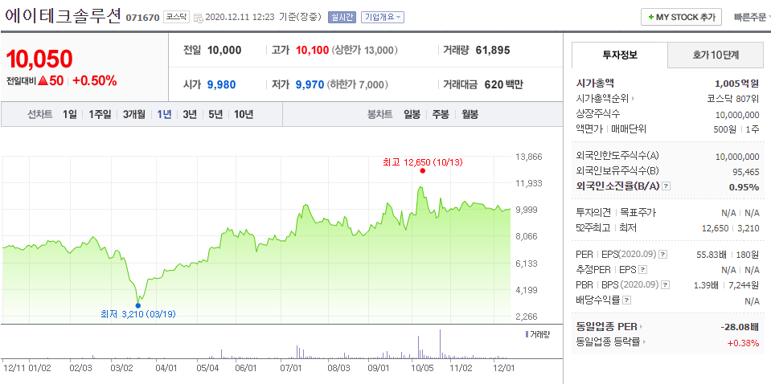771x384 pixels.
Task: Click the 액면가 매매단위 value 500원 1주
Action: (x=736, y=129)
